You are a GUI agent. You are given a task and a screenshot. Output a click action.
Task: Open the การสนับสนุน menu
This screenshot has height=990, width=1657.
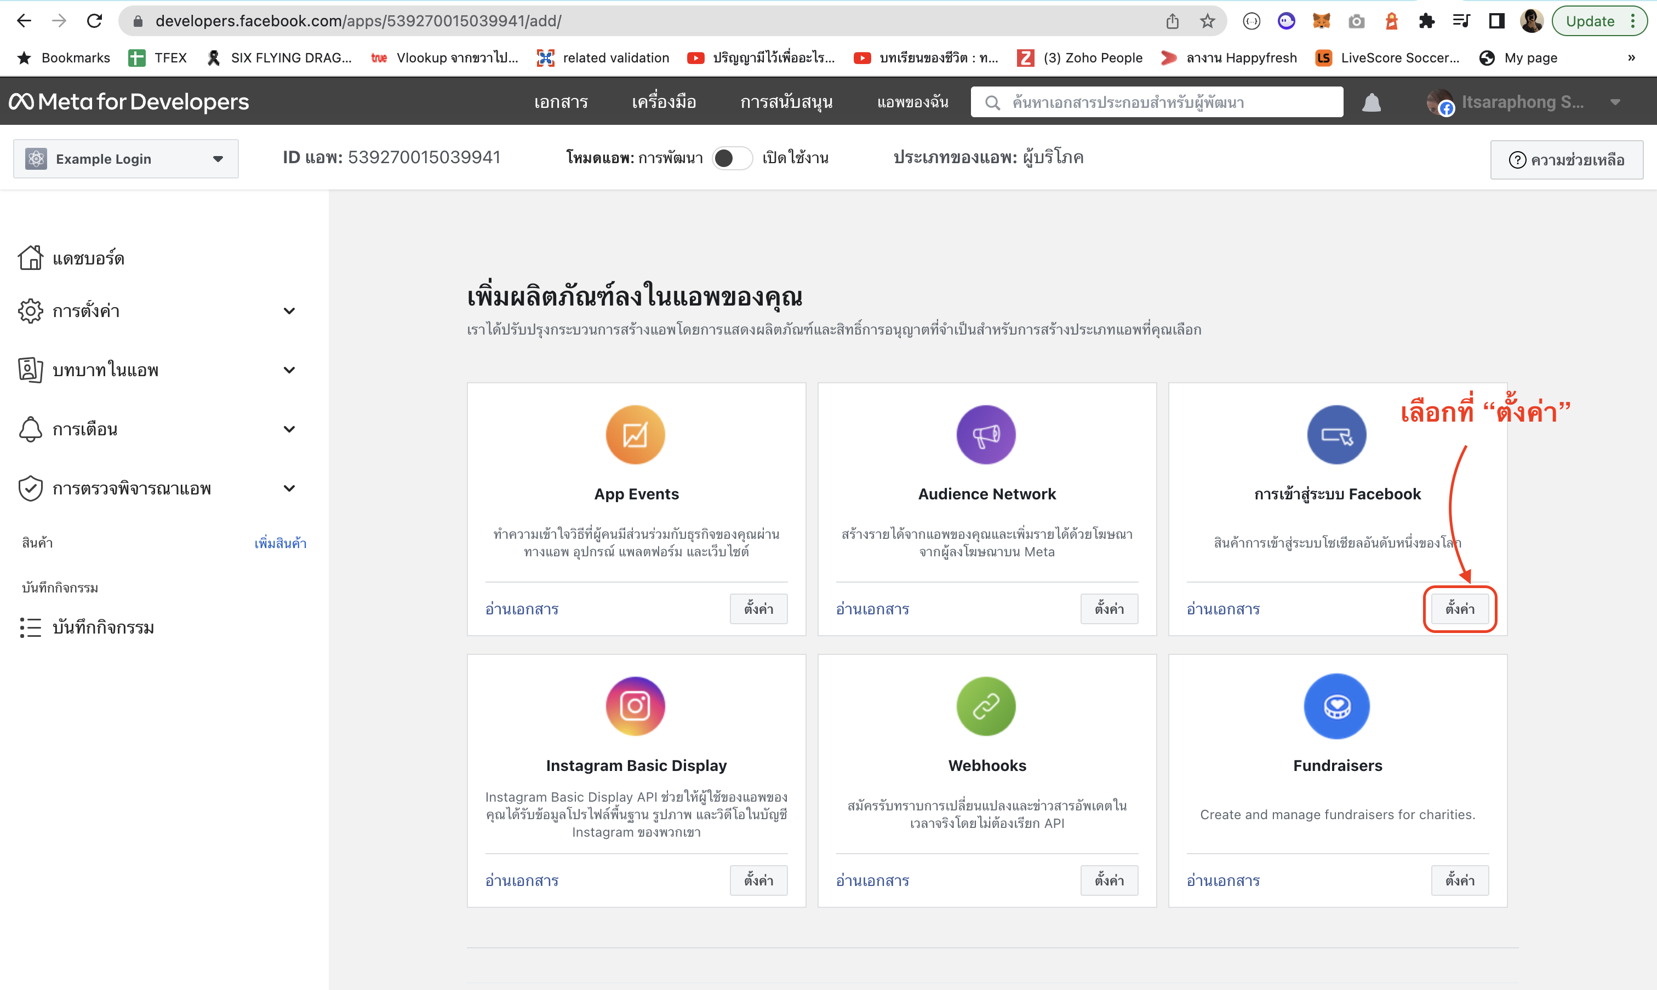coord(786,102)
